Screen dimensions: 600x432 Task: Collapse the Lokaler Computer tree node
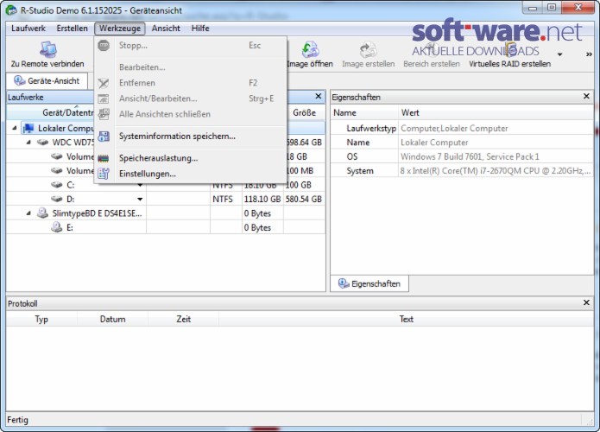14,128
